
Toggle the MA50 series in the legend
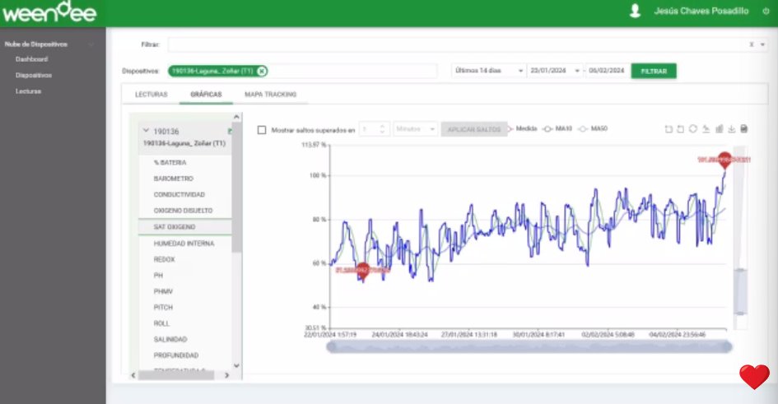click(593, 129)
